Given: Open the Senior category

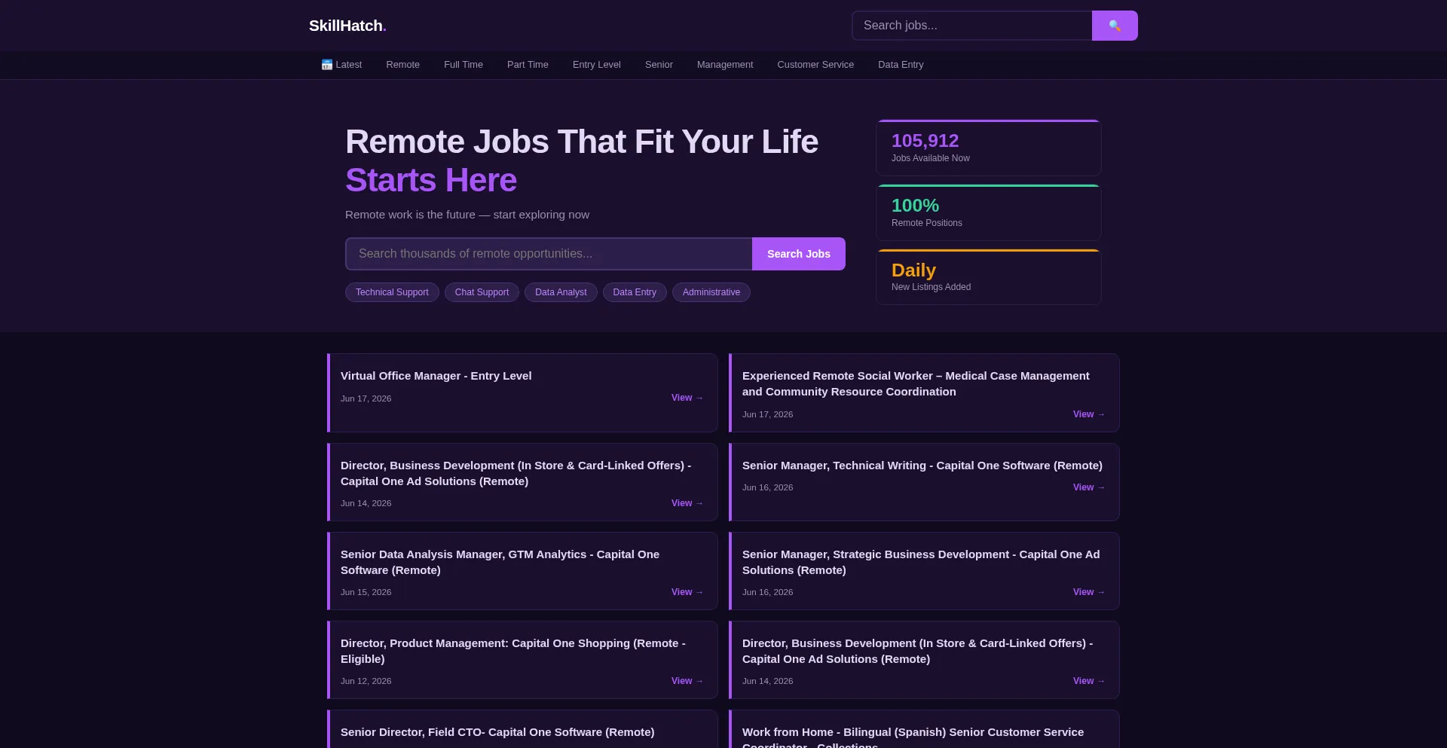Looking at the screenshot, I should (659, 65).
